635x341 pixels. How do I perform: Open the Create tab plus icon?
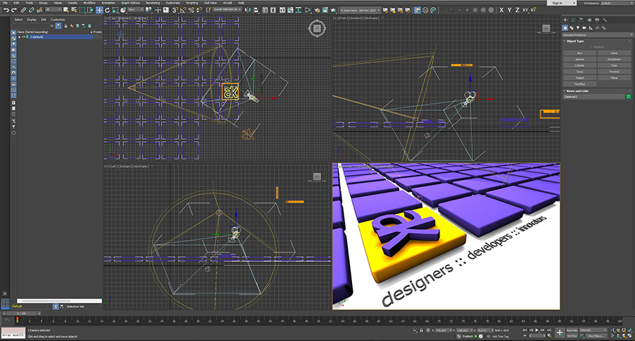tap(565, 20)
